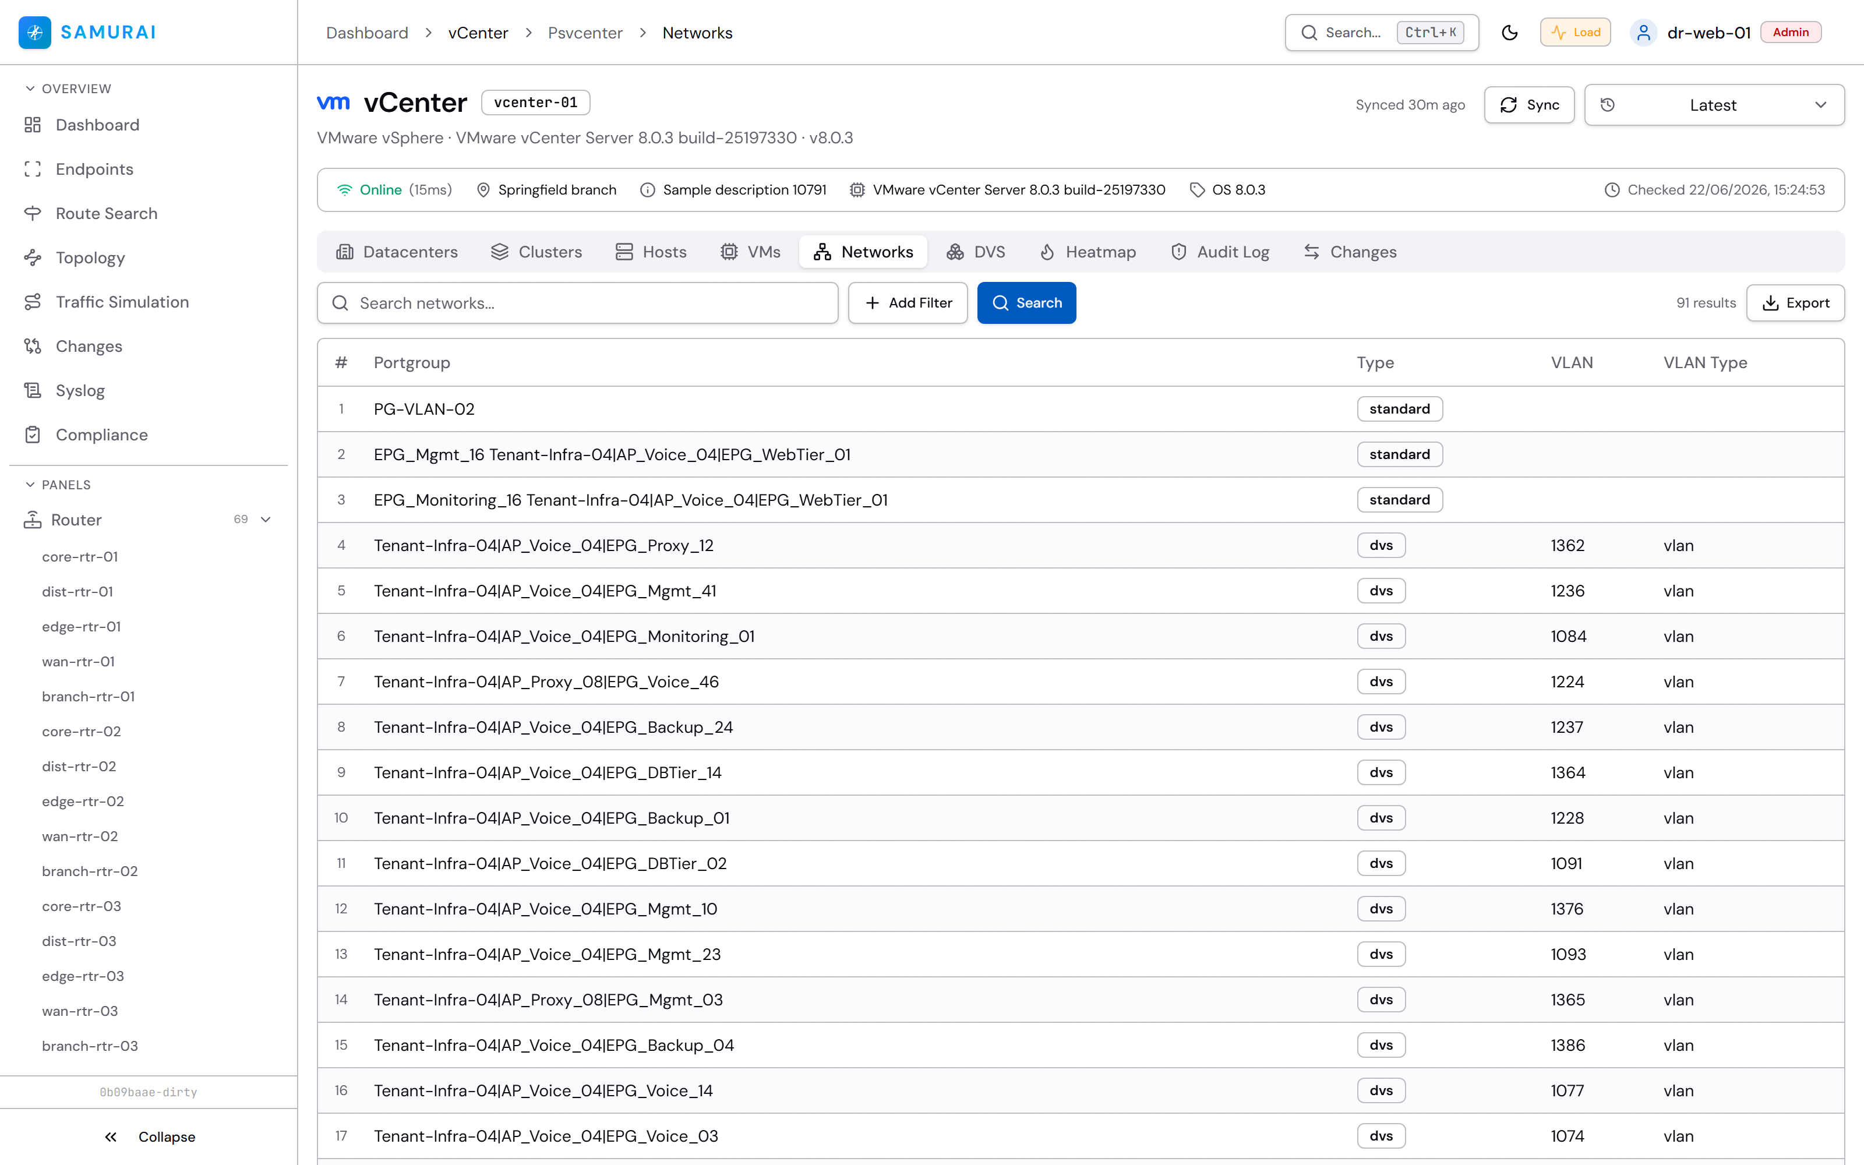
Task: Click the dvs badge in row 10
Action: (1381, 817)
